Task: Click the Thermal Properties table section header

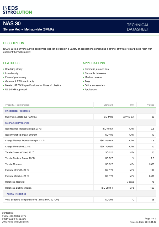Action: point(16,194)
